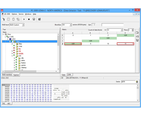
Task: Switch to the Table tab
Action: tap(63, 75)
